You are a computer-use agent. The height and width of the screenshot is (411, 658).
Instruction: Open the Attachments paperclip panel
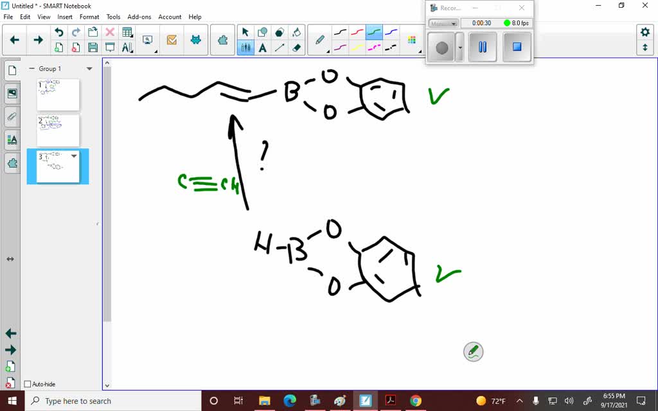pos(12,116)
